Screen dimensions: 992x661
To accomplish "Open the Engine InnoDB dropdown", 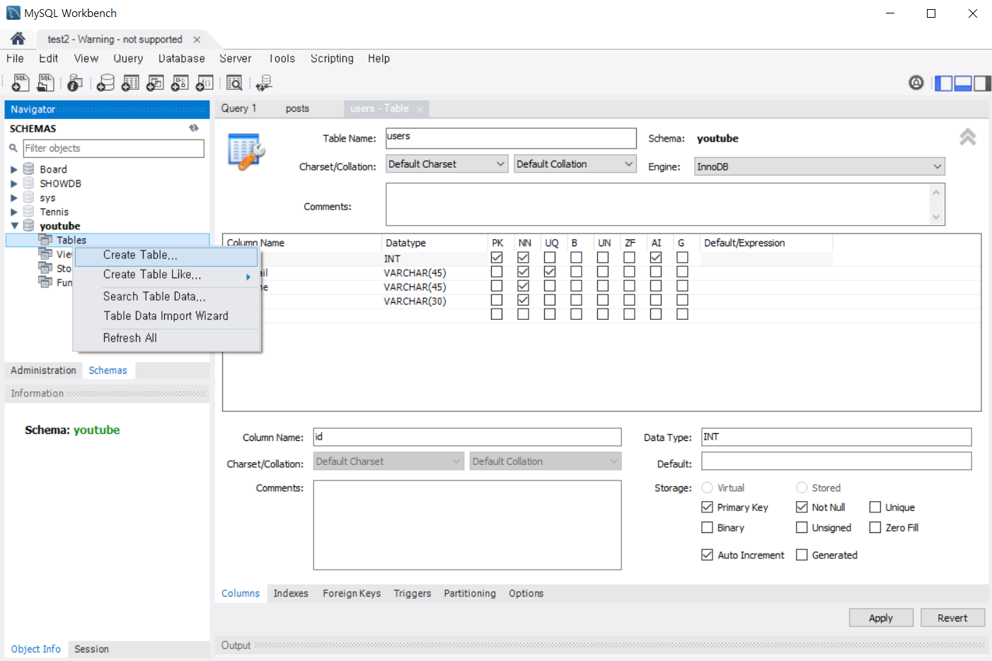I will pos(819,166).
